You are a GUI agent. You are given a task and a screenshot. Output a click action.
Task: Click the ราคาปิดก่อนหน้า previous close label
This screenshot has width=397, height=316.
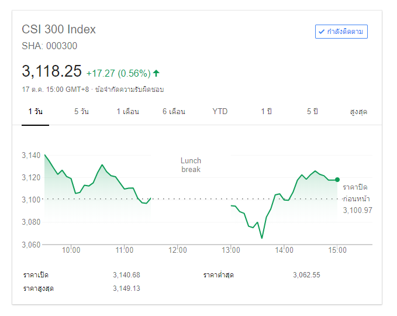point(355,193)
